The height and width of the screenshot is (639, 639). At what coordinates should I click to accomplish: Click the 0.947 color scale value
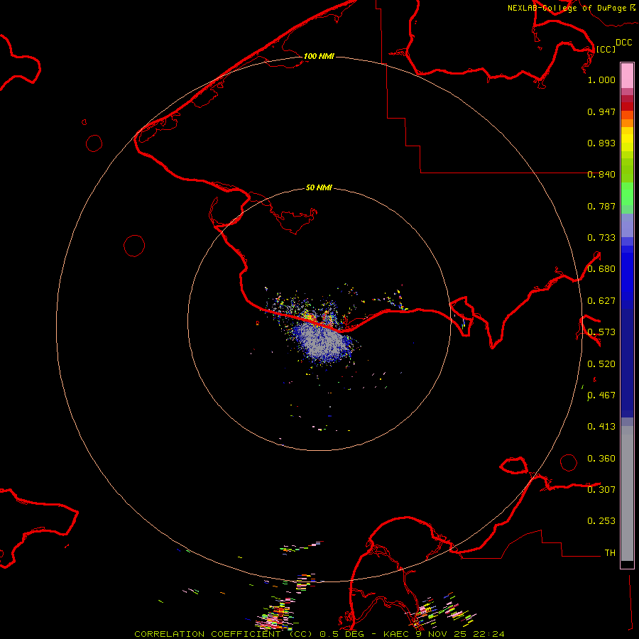601,111
